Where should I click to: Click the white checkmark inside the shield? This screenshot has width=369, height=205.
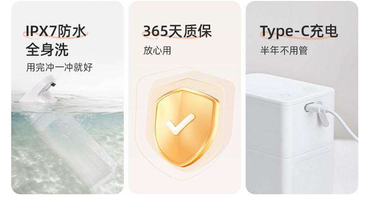point(180,124)
